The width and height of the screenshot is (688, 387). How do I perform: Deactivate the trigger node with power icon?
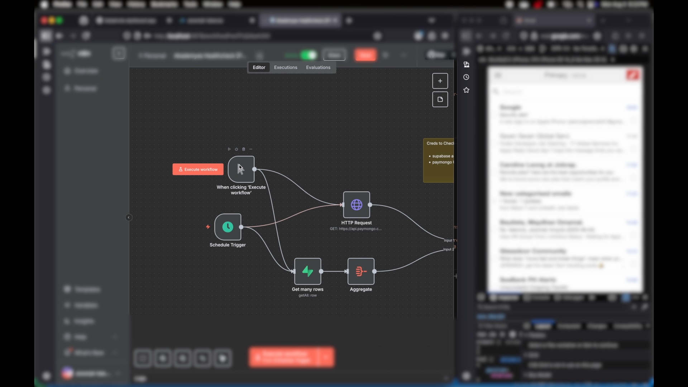(x=236, y=149)
